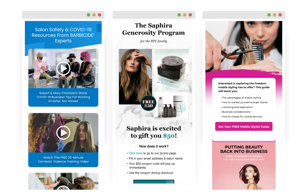Click the red dot in the middle window
This screenshot has width=307, height=193.
click(190, 15)
